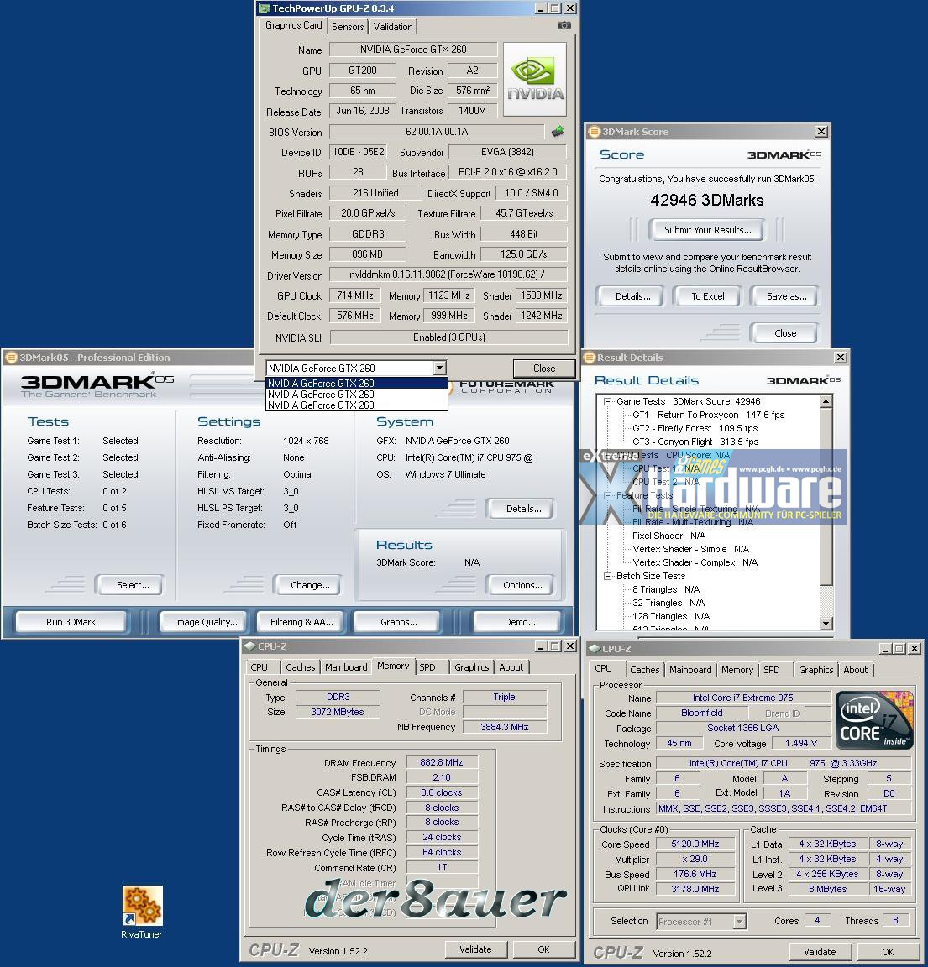Click the Close button in GPU-Z

point(544,369)
